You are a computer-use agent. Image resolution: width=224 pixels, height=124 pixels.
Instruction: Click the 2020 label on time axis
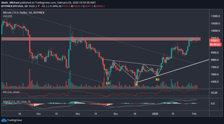coord(155,114)
